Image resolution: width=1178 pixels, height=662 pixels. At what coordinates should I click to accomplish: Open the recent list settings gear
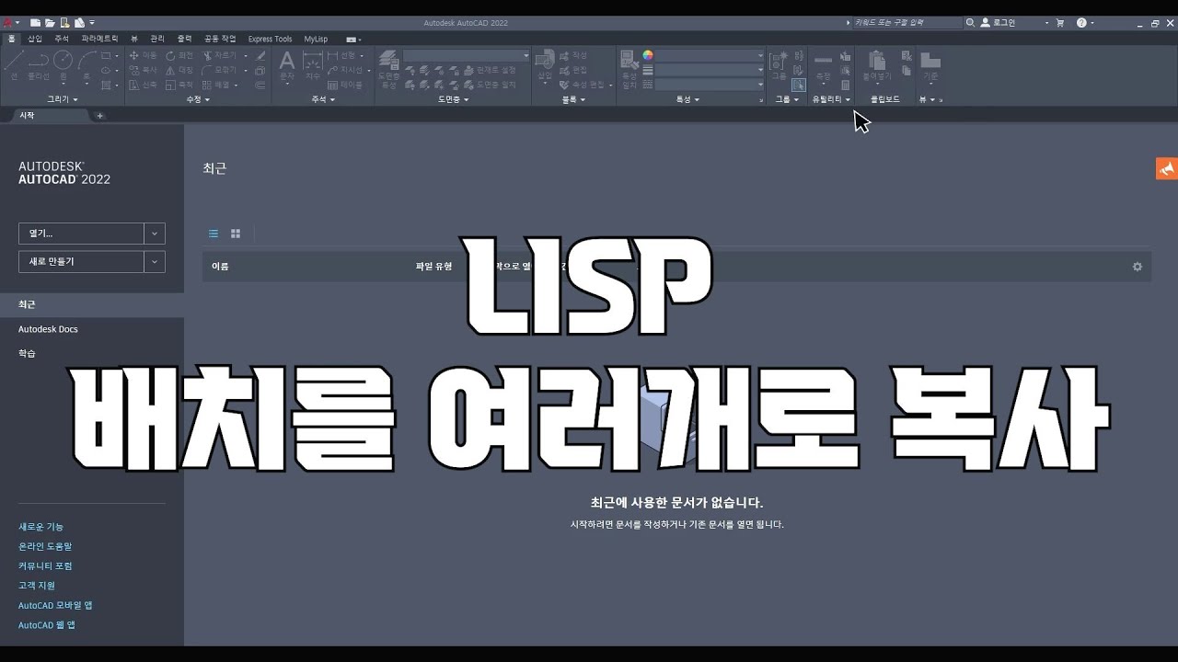click(1138, 267)
